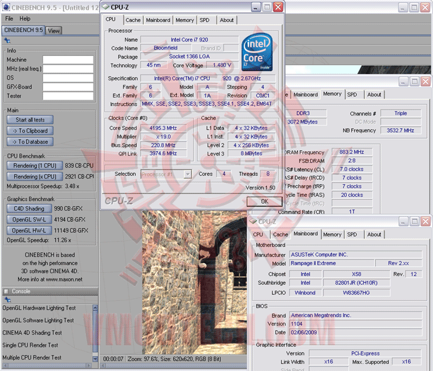433x371 pixels.
Task: Click 'Multiple CPU Render Test' console line
Action: point(32,357)
